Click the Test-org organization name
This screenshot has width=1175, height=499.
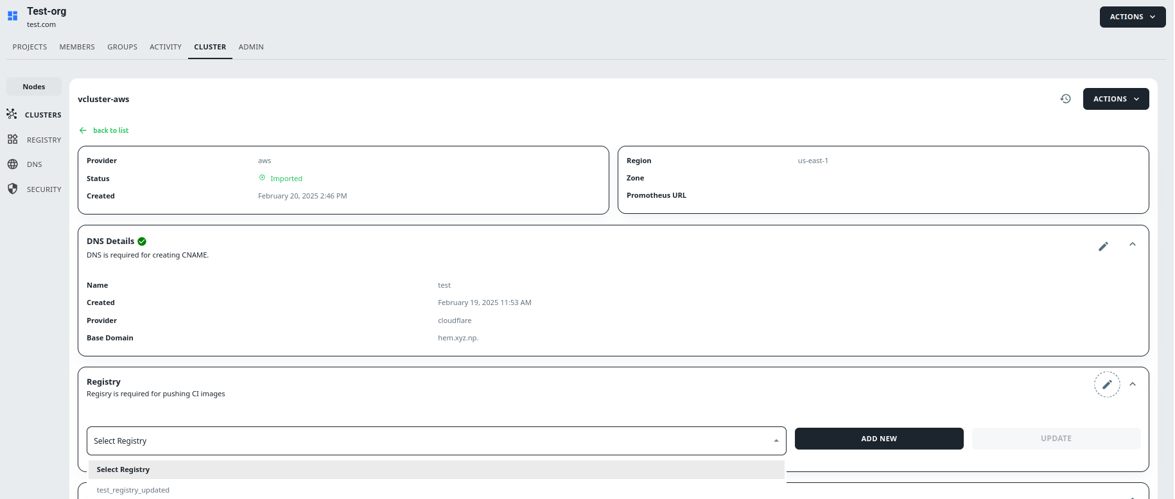(x=47, y=11)
